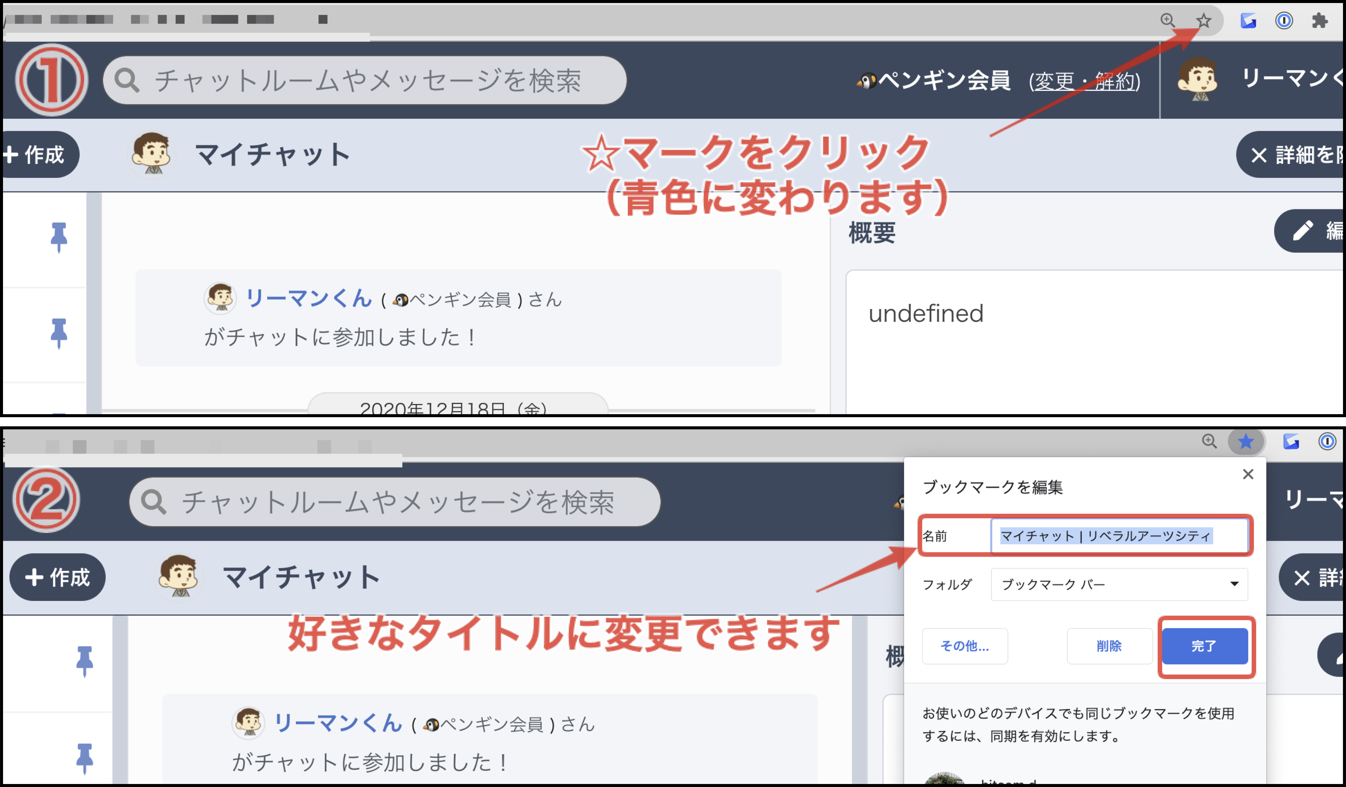Click user avatar beside the リーマンく account name
The height and width of the screenshot is (787, 1346).
1198,79
